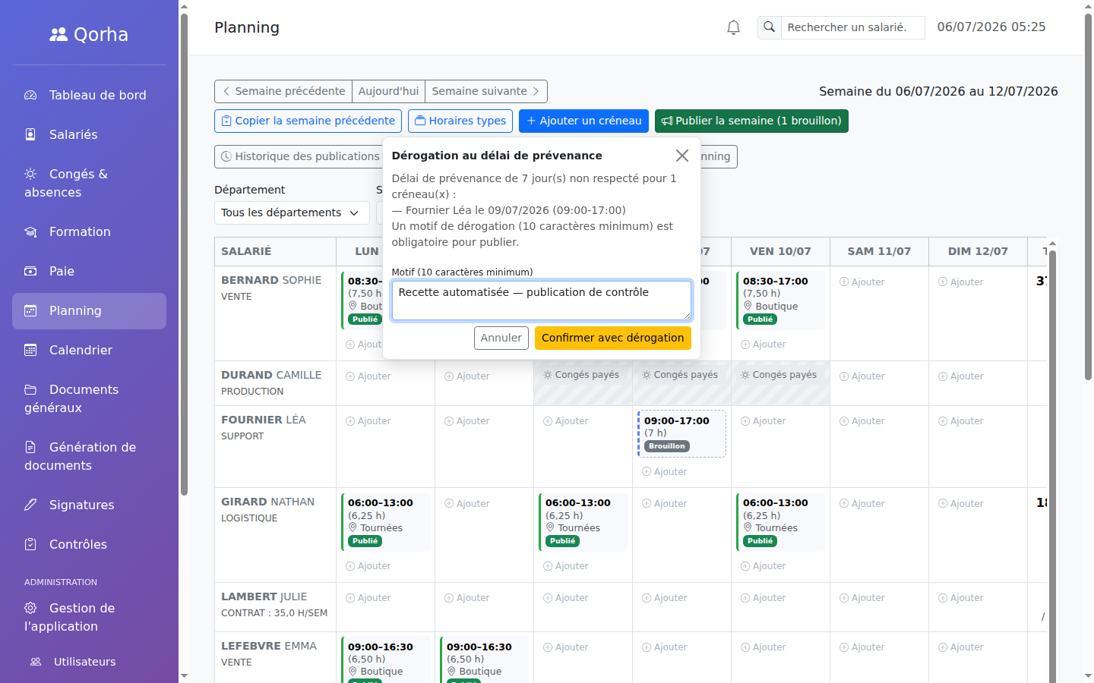Screen dimensions: 1094x683
Task: Open the Calendrier page
Action: point(89,351)
